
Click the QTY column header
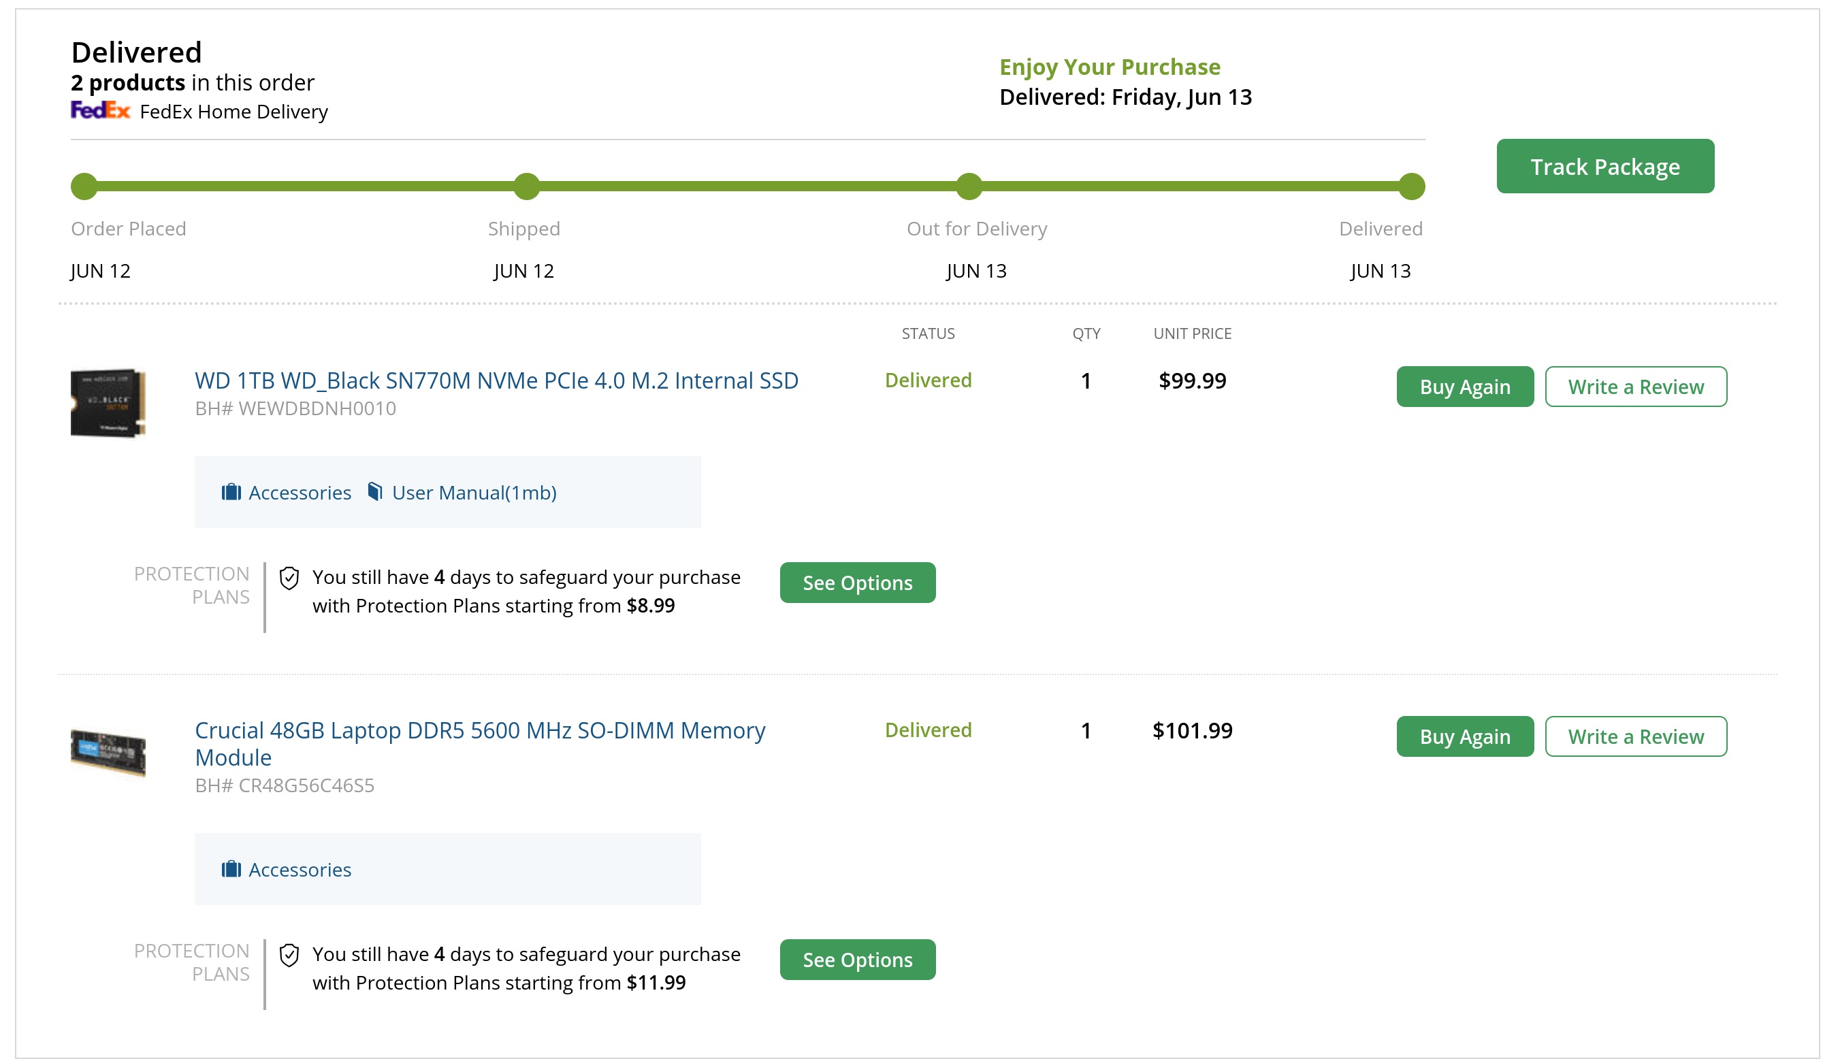pos(1086,333)
